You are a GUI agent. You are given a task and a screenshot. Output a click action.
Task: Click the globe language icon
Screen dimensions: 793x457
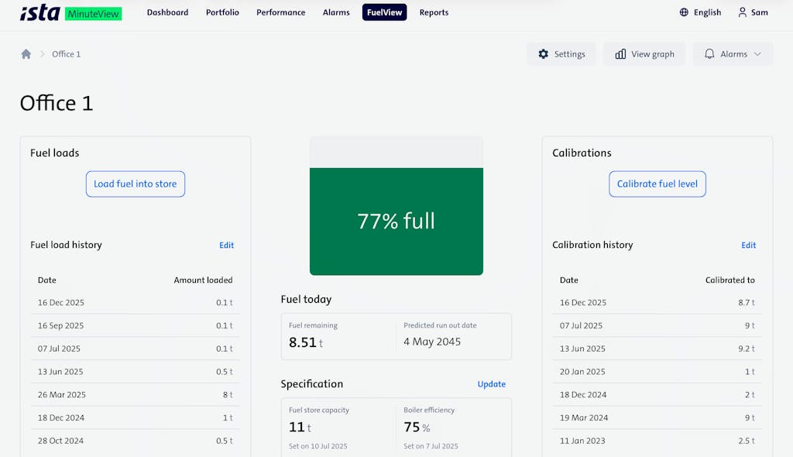[684, 12]
